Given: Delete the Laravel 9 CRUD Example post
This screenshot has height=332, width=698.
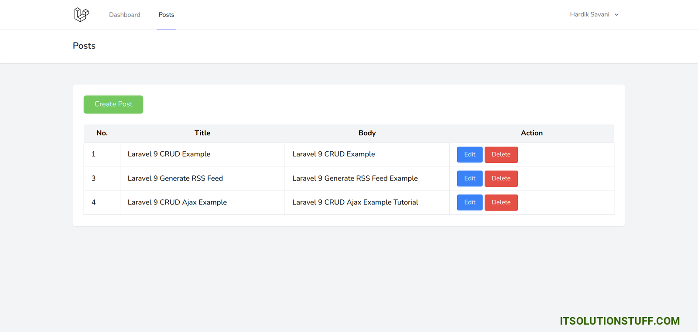Looking at the screenshot, I should 501,154.
